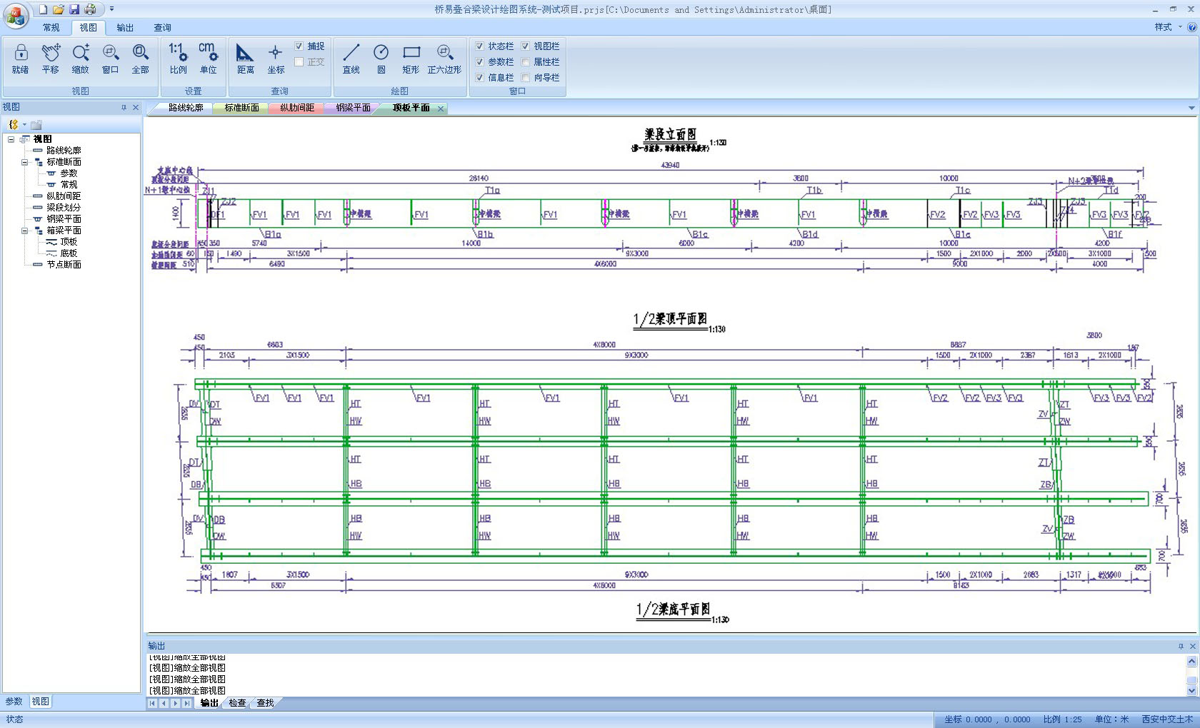
Task: Collapse the 箱梁平面 tree node
Action: pyautogui.click(x=24, y=231)
